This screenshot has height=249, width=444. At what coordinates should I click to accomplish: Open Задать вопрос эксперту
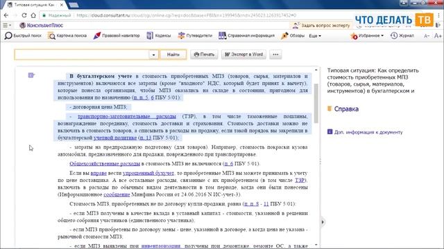click(x=322, y=26)
